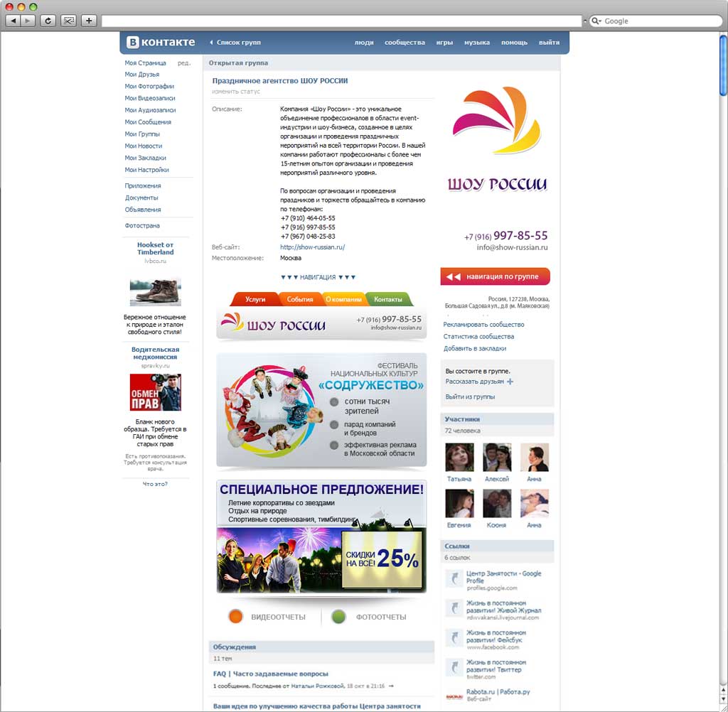The width and height of the screenshot is (728, 712).
Task: Click link icon beside Центр Занятости Google Profile
Action: click(x=454, y=578)
